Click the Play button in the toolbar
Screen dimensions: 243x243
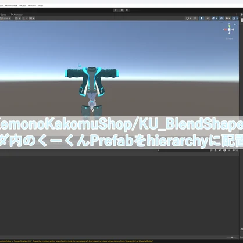116,10
